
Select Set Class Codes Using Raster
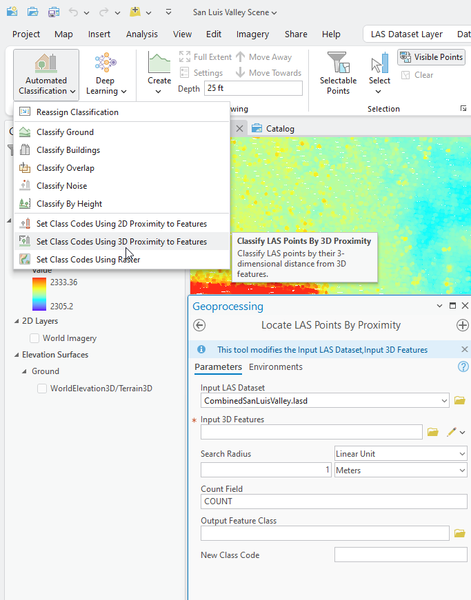122,260
